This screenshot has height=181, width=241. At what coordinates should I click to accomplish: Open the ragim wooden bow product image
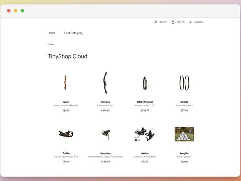[x=65, y=82]
